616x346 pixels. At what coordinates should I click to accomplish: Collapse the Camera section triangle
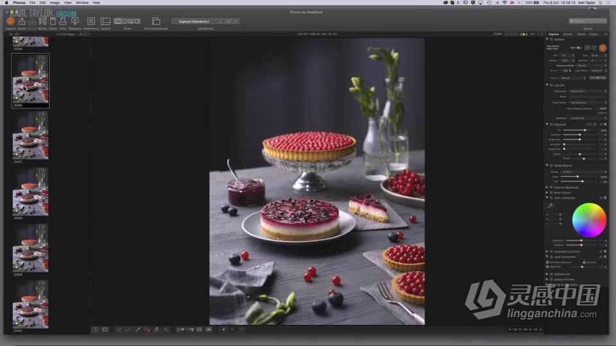(x=547, y=39)
